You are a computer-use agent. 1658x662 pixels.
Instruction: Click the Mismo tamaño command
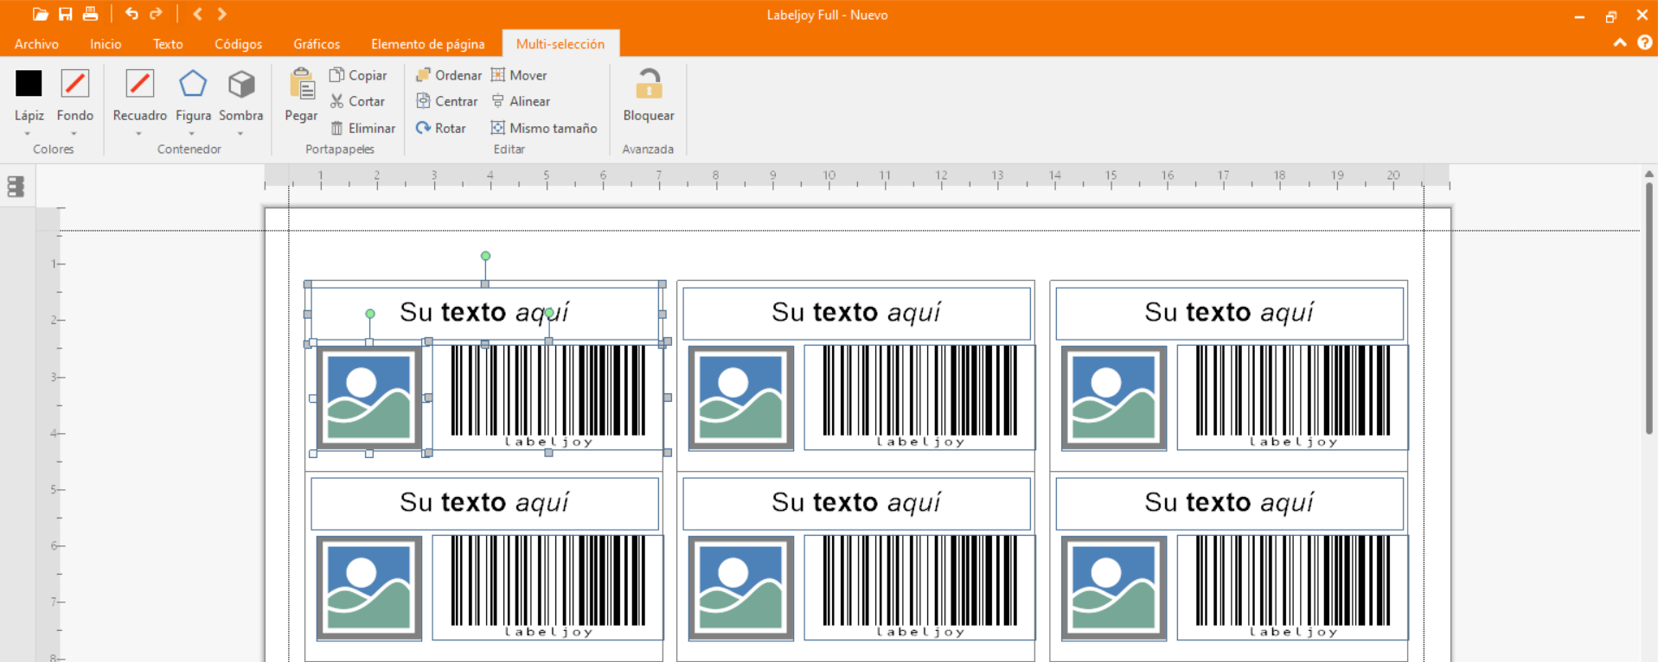pyautogui.click(x=544, y=128)
